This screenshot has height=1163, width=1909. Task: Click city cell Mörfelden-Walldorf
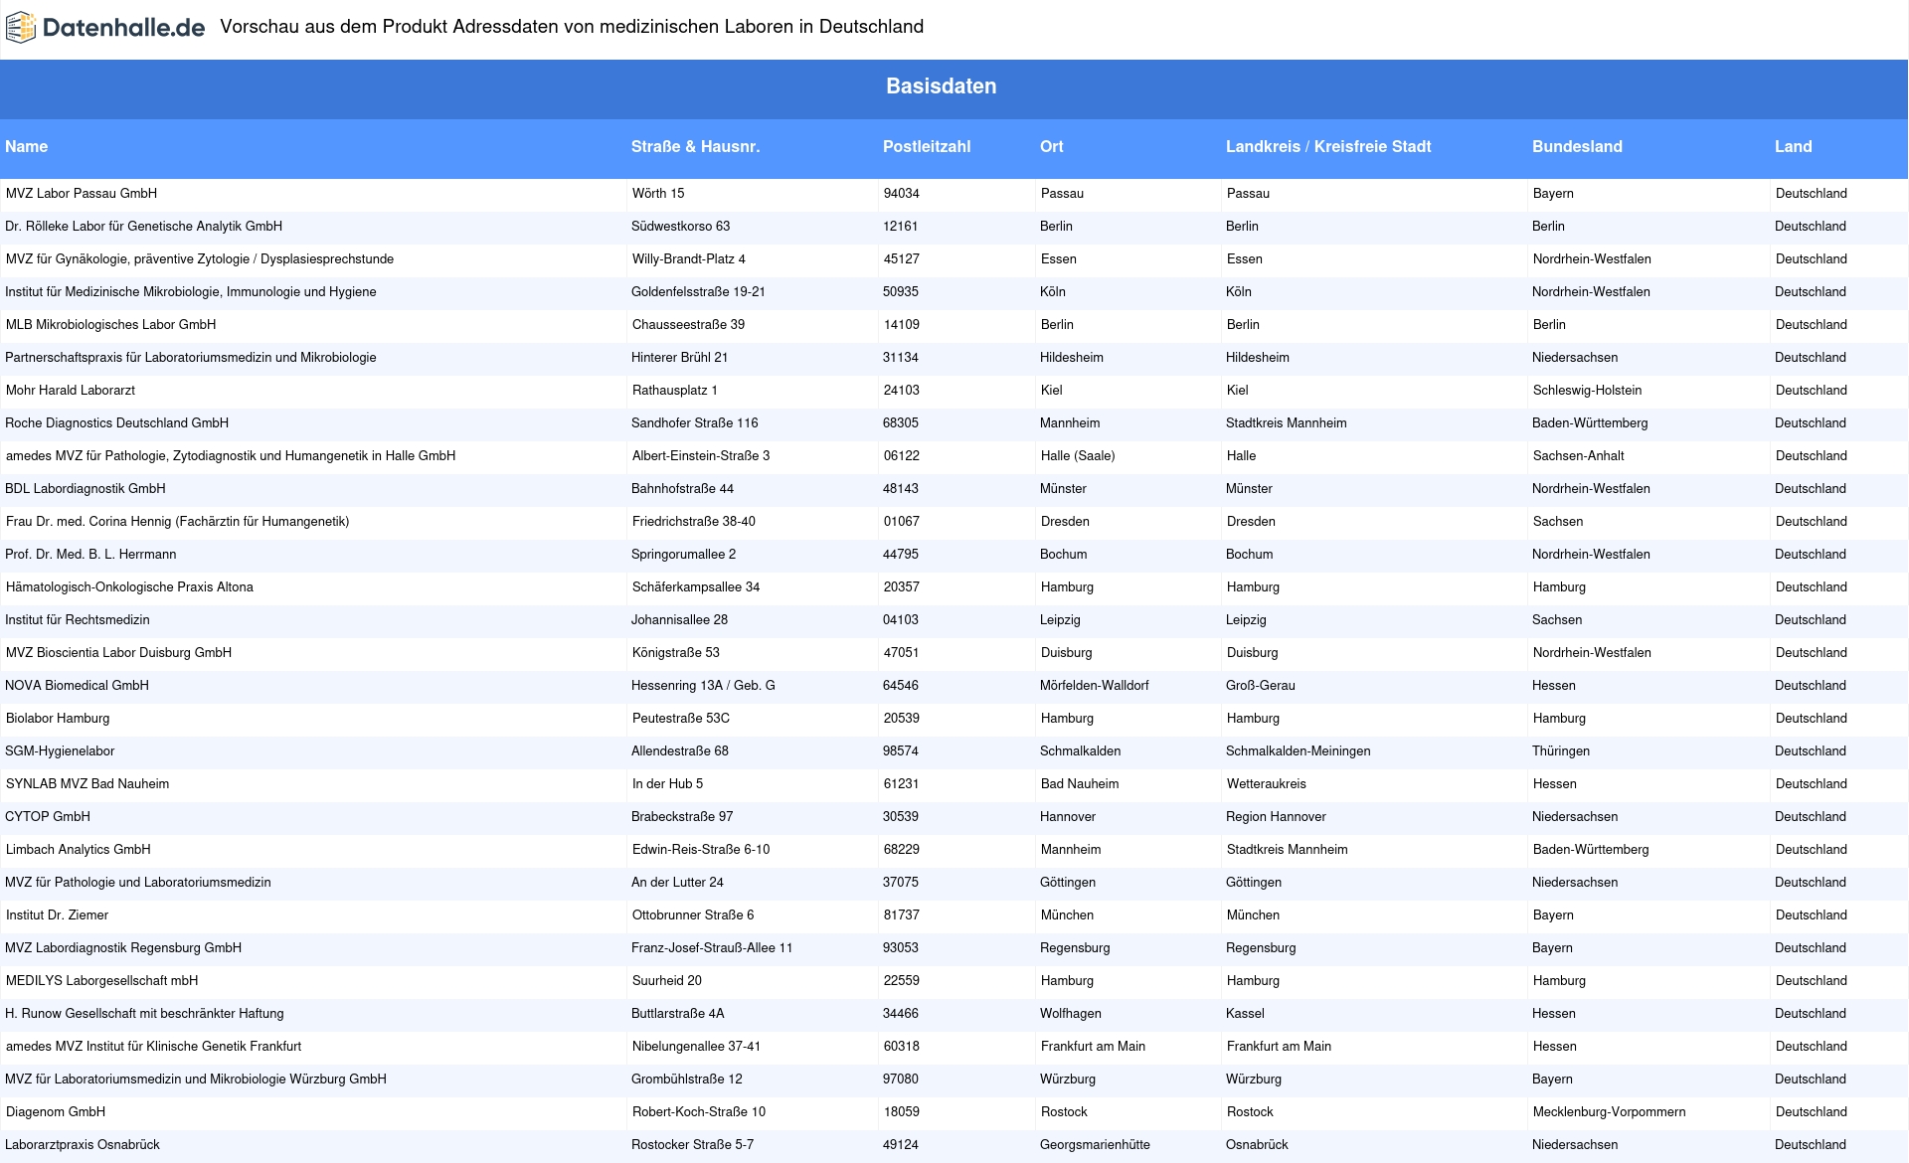[x=1095, y=686]
